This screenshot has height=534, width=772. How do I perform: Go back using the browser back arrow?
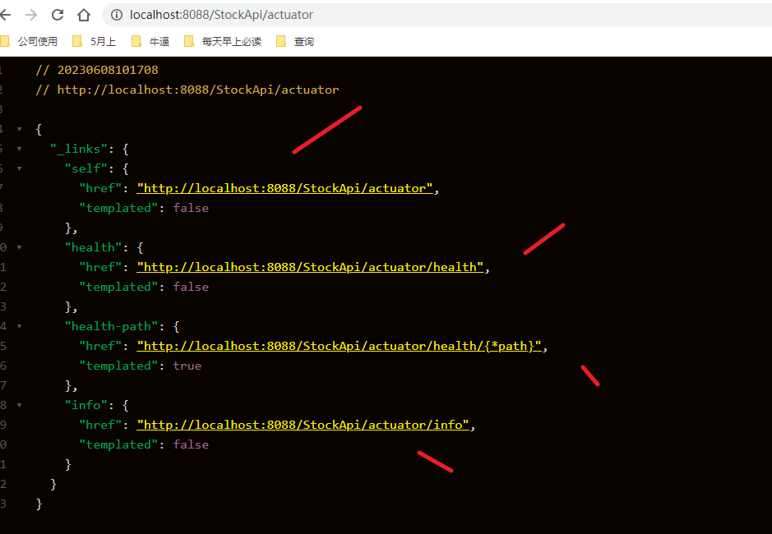5,15
